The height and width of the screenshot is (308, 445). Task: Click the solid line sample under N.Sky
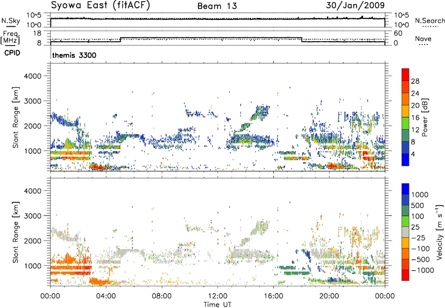11,27
